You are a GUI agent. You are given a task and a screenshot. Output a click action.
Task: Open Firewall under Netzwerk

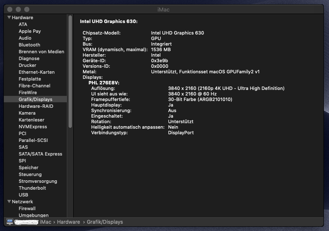point(27,208)
